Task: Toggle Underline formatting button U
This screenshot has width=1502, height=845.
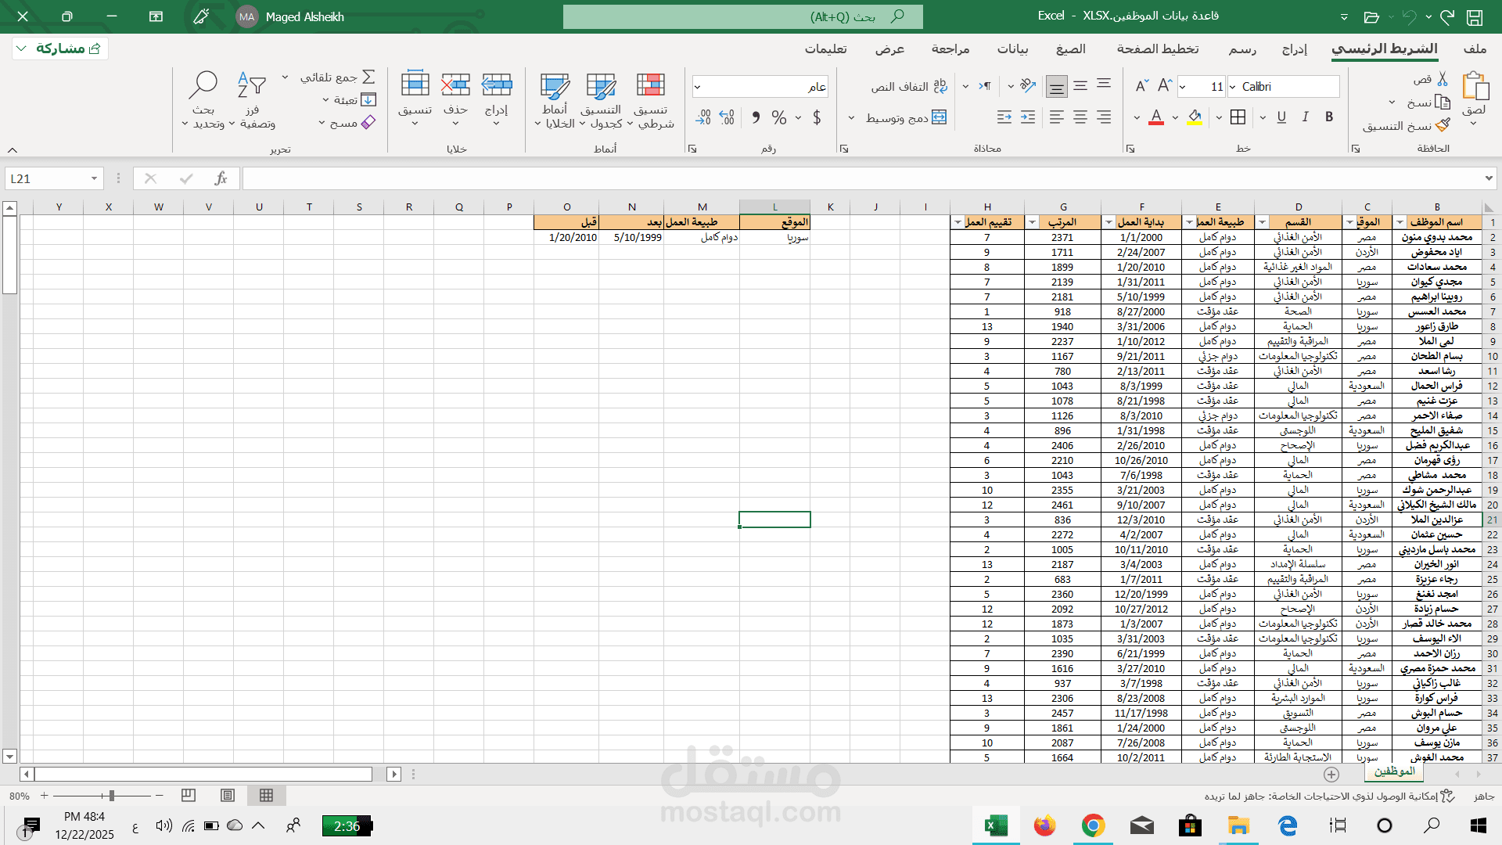Action: tap(1281, 117)
